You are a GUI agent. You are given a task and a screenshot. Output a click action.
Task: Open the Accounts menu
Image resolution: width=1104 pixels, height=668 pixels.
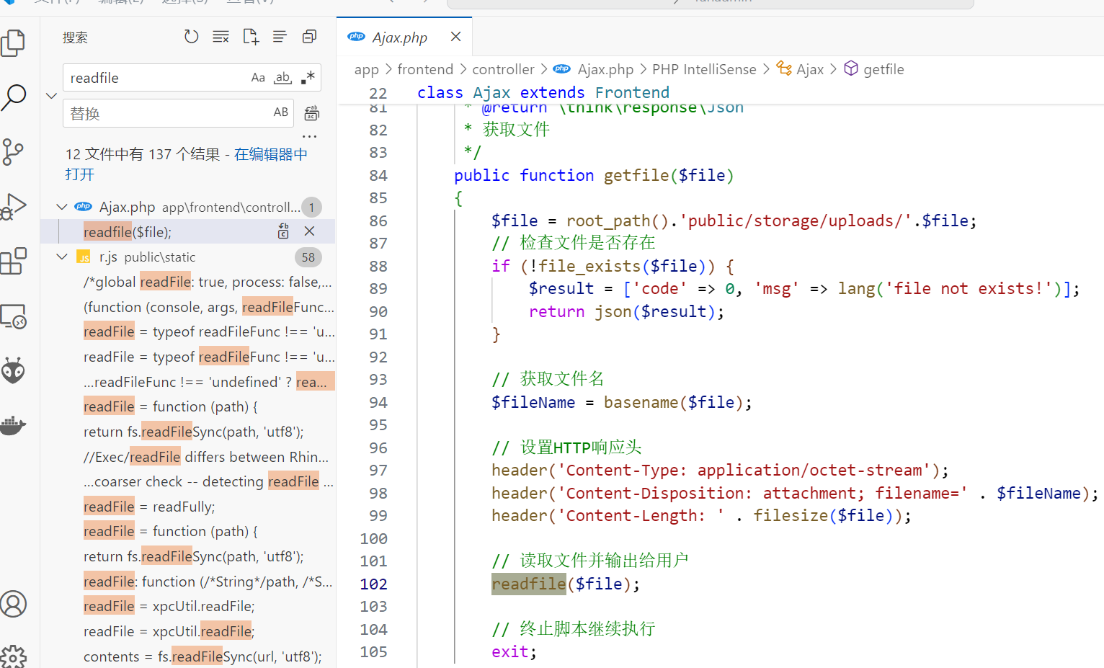coord(13,604)
